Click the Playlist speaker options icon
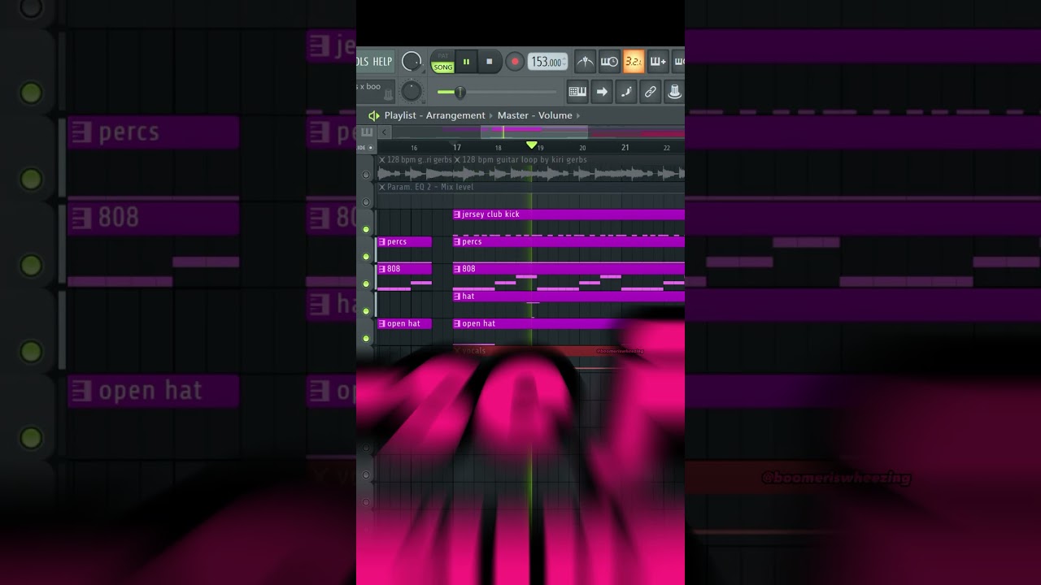 (x=374, y=116)
